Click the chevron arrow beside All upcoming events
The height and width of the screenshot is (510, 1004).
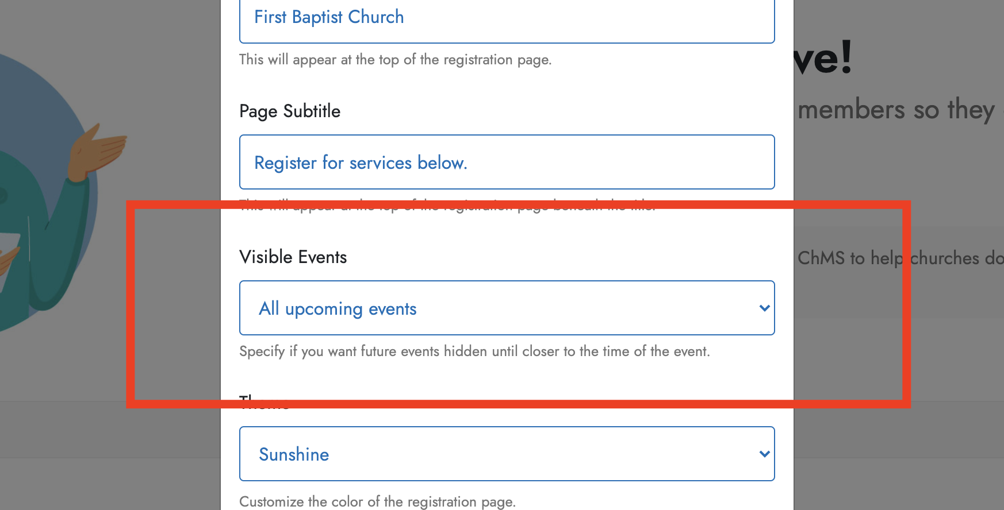[764, 308]
